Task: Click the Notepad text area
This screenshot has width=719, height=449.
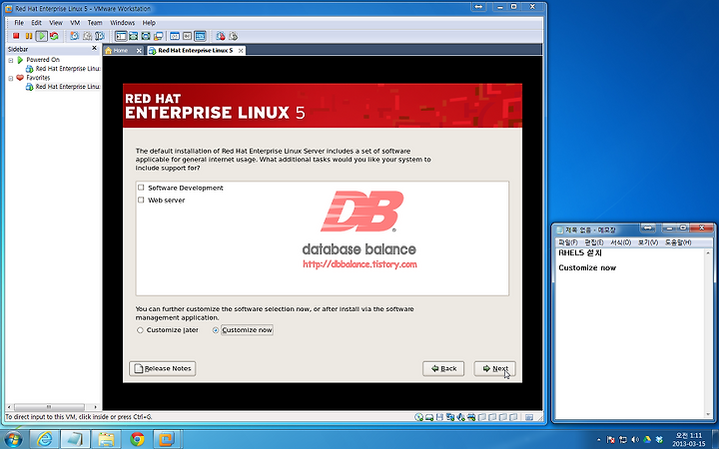Action: pos(629,333)
